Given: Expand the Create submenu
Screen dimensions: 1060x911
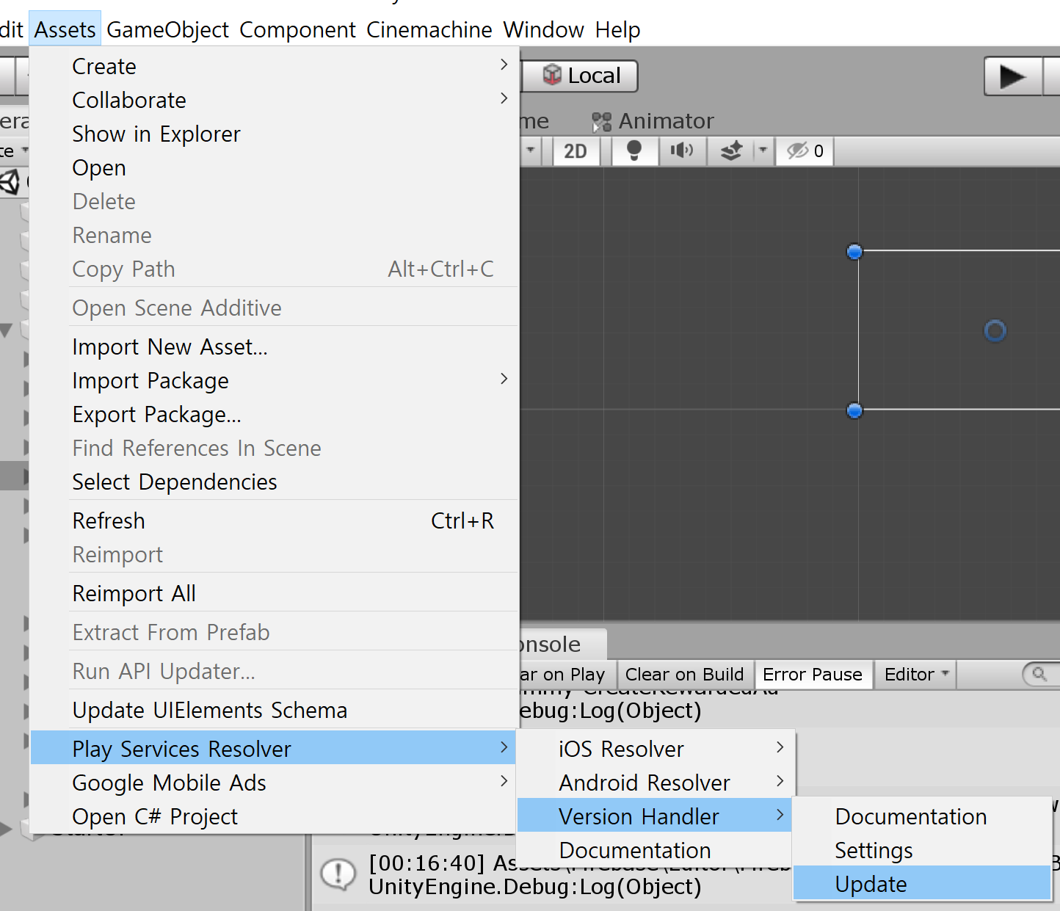Looking at the screenshot, I should coord(275,66).
